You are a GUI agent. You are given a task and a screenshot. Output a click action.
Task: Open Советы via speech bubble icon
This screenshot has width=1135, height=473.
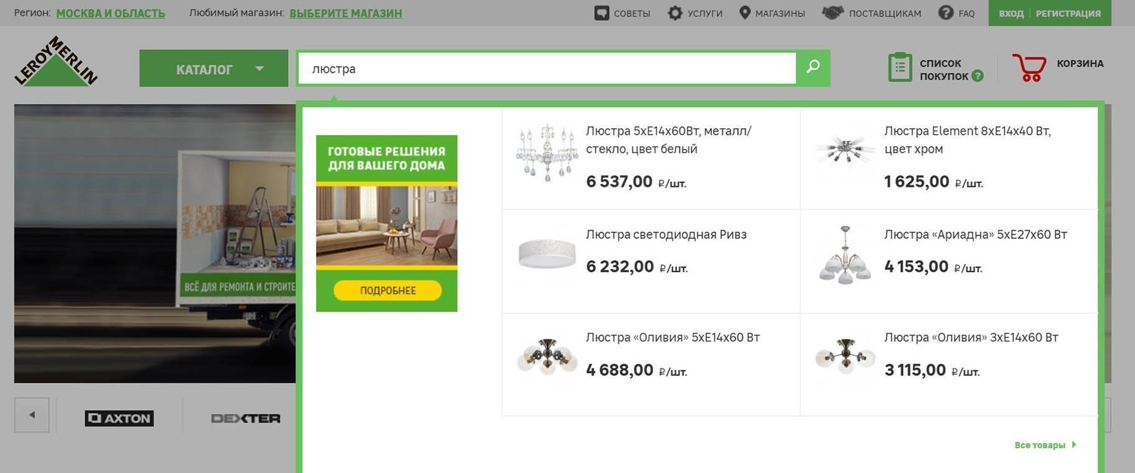(602, 13)
